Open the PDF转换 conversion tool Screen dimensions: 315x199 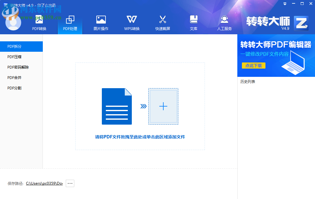coord(39,23)
